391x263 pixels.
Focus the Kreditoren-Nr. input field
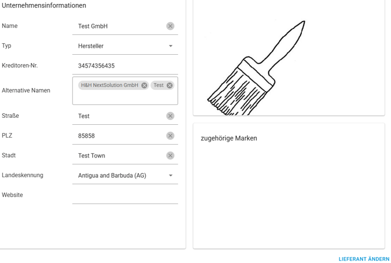pyautogui.click(x=125, y=66)
